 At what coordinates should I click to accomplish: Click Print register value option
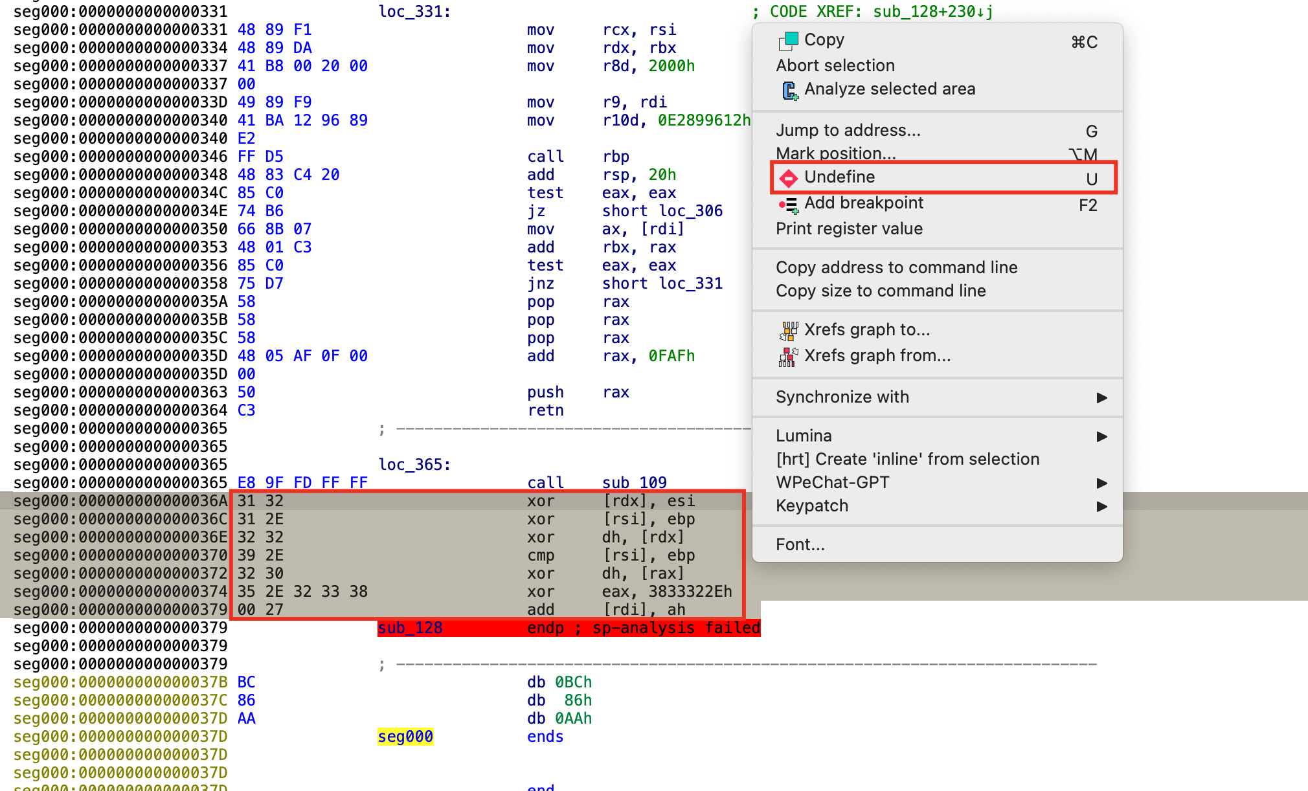[x=850, y=228]
